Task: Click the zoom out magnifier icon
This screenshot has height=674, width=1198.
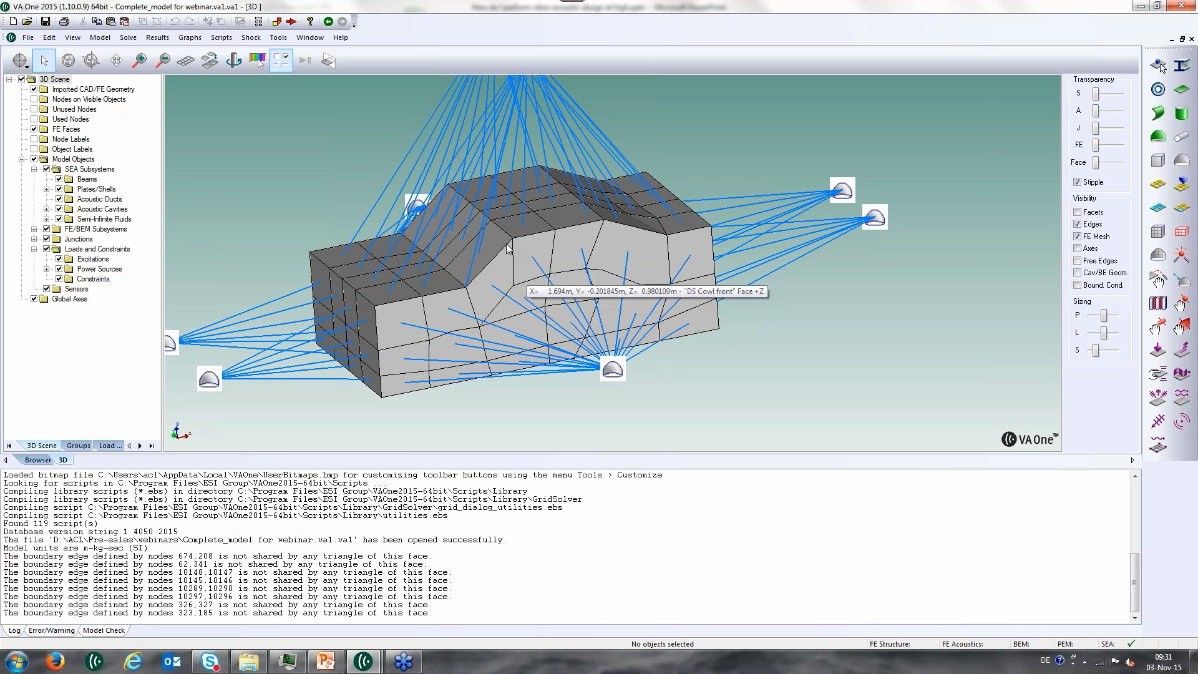Action: pos(163,61)
